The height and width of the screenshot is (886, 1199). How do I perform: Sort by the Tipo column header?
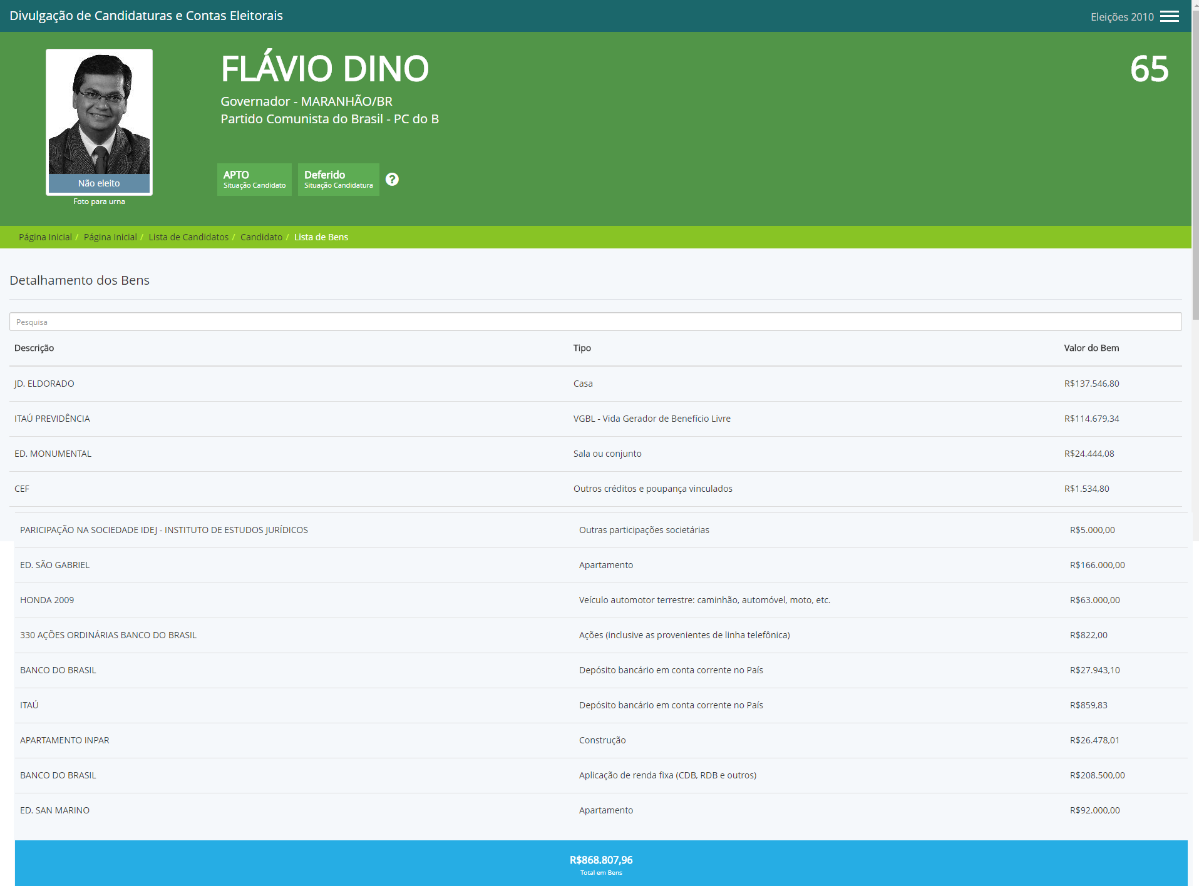[582, 348]
